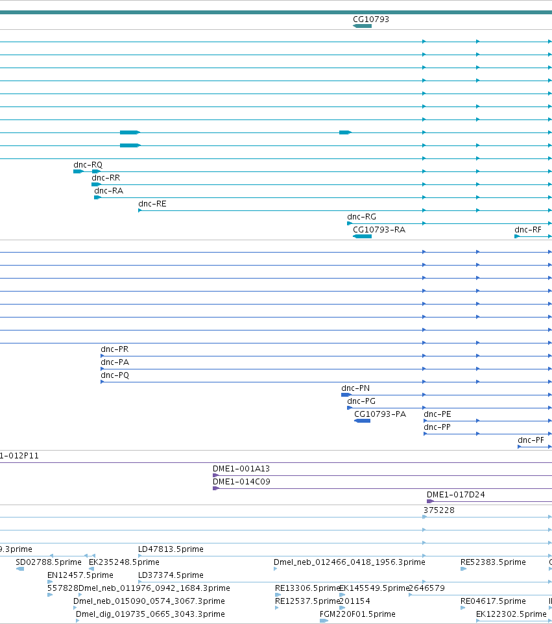The height and width of the screenshot is (624, 552).
Task: Select the dnc-PA protein label
Action: (115, 362)
